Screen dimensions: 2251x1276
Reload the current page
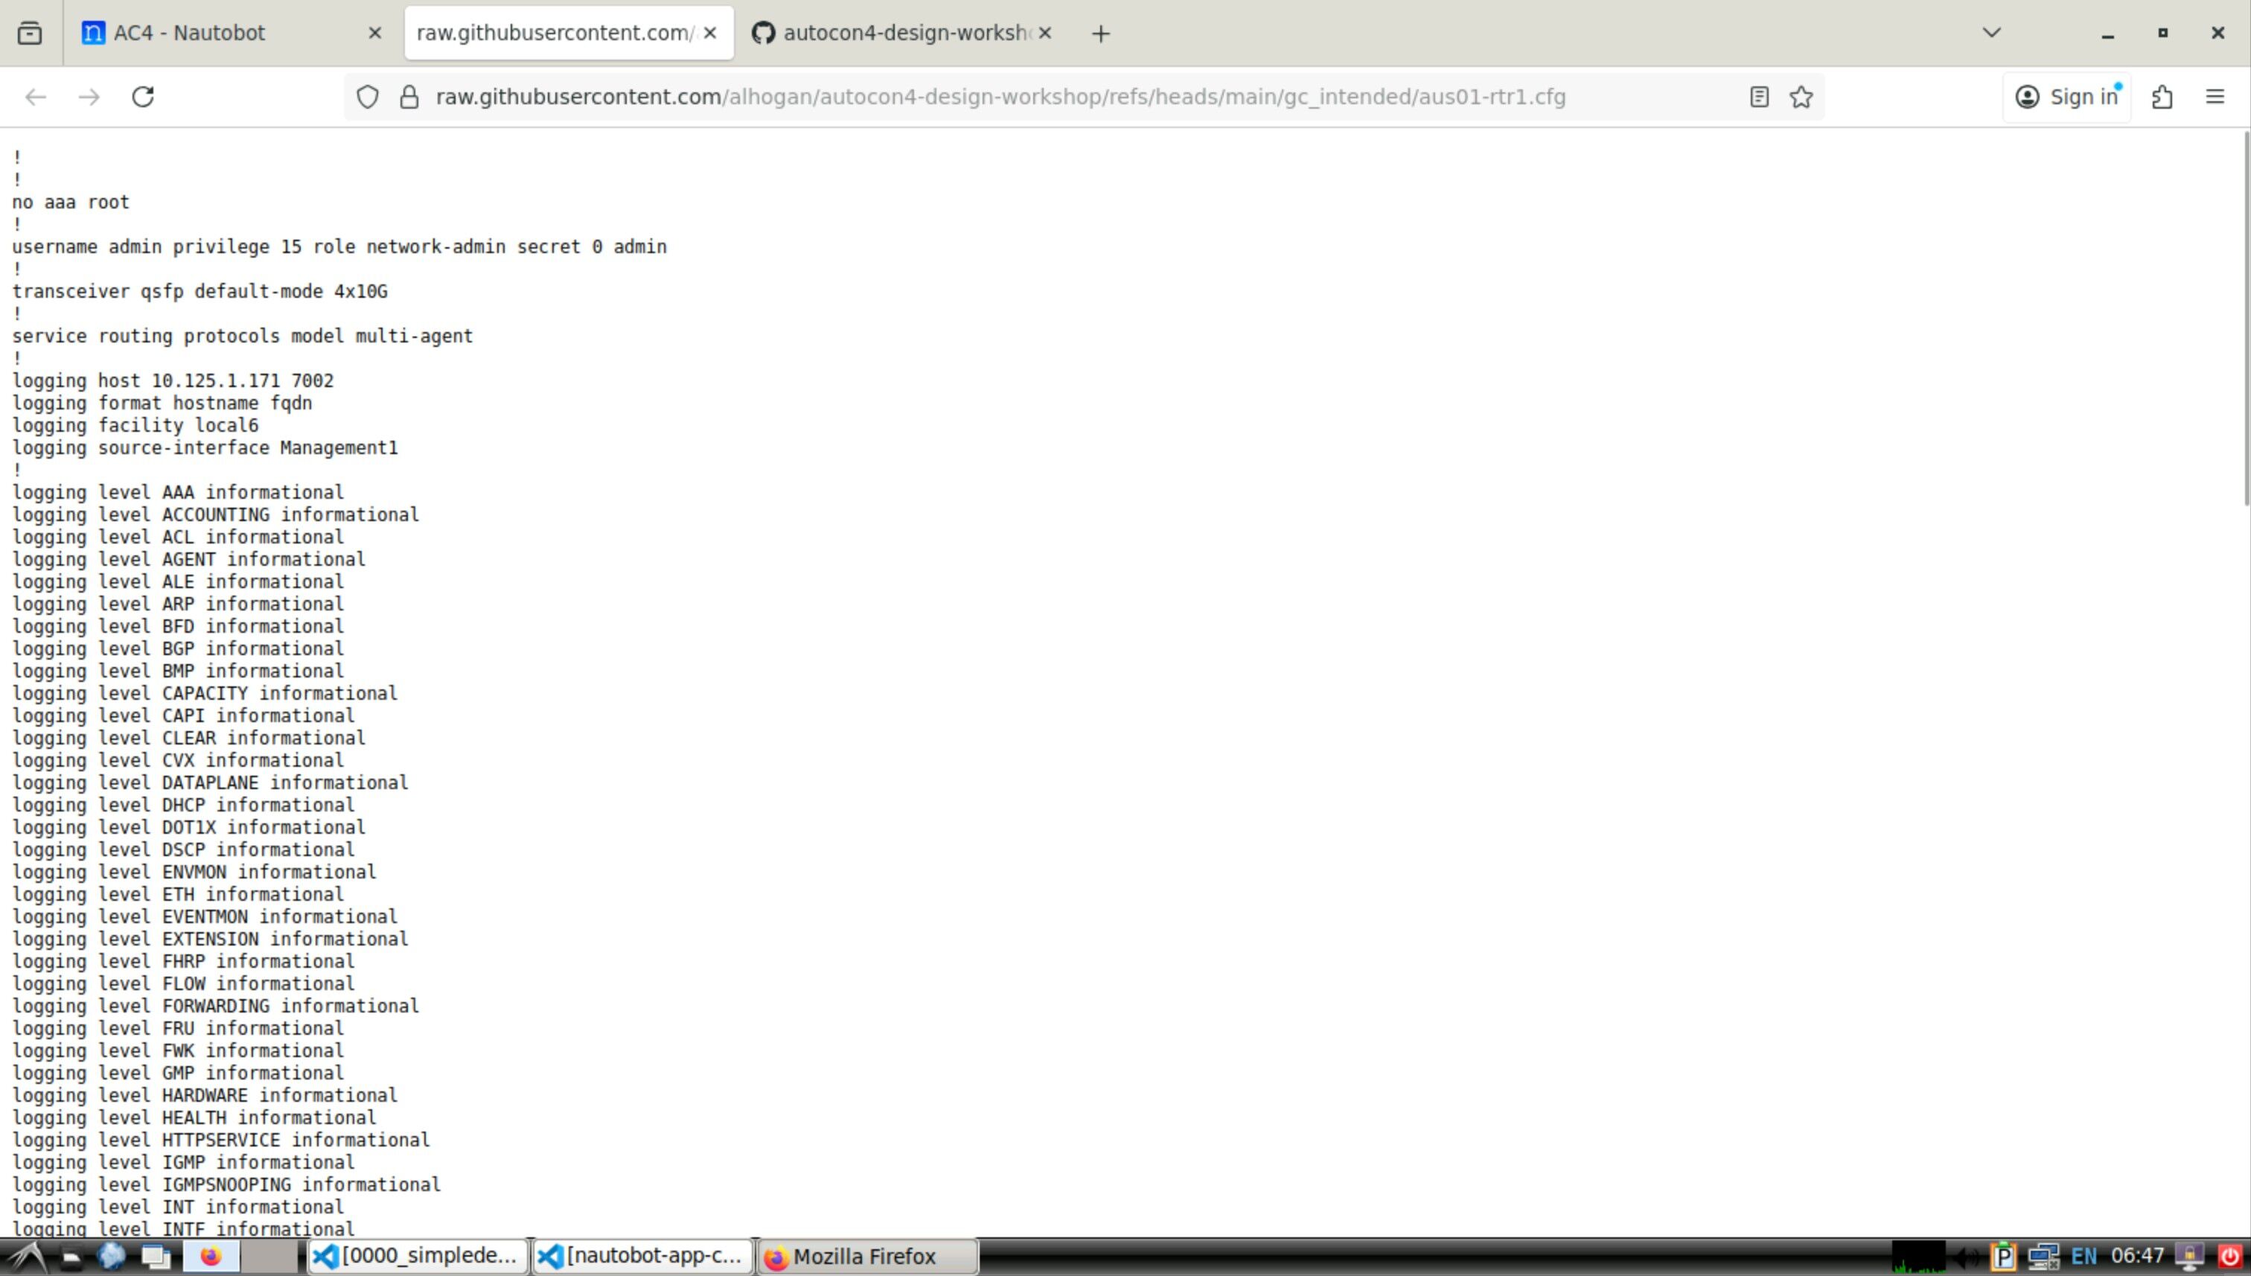tap(143, 96)
